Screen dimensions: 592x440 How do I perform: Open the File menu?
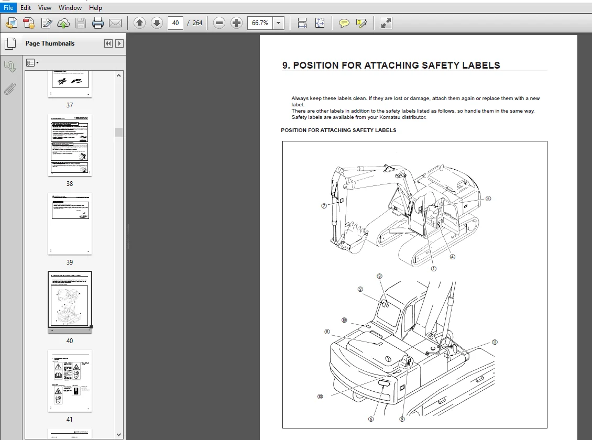[x=8, y=7]
